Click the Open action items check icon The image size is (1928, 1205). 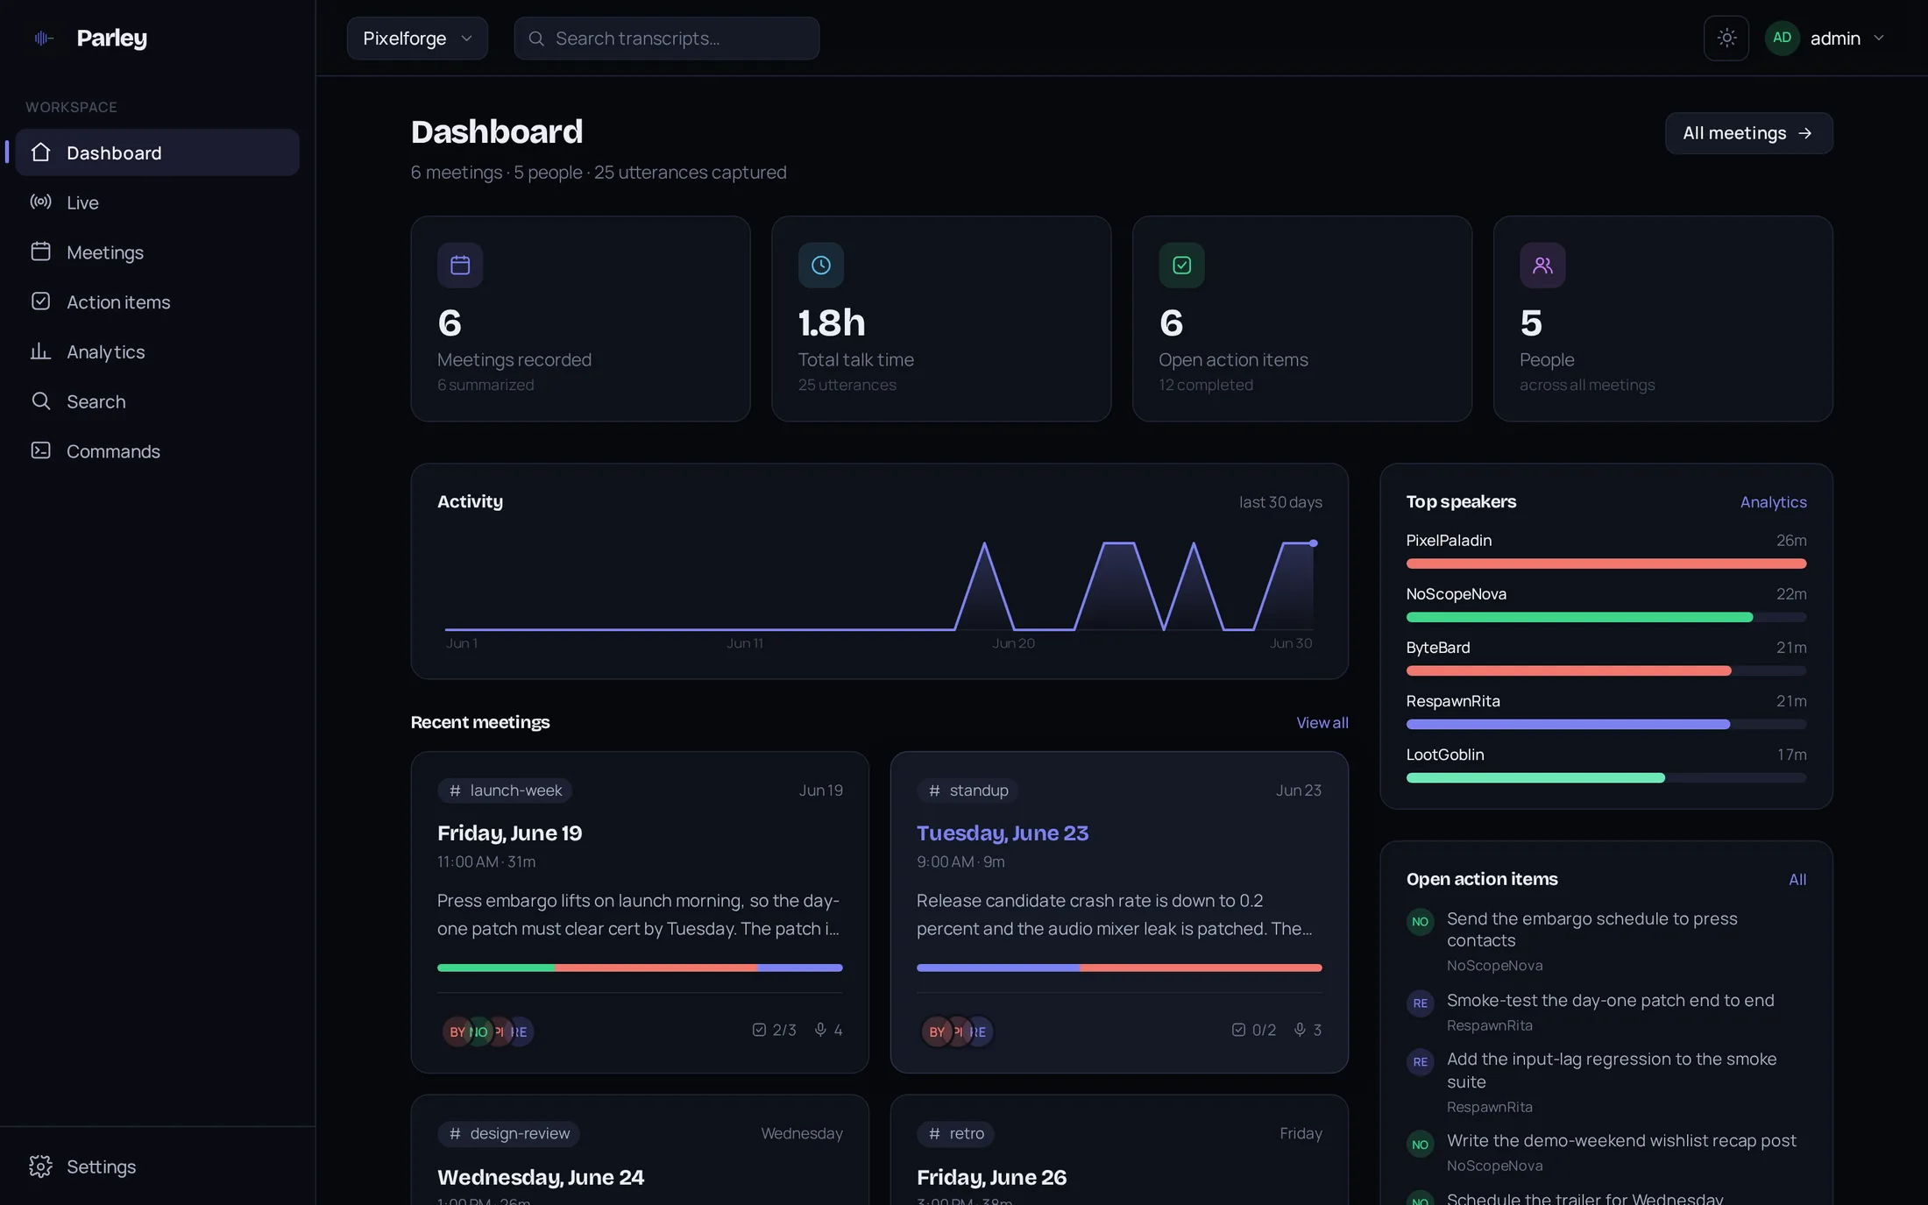(1181, 265)
